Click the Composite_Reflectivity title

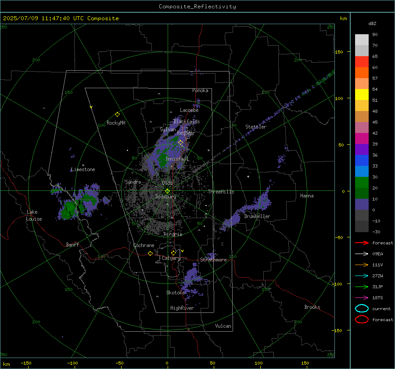coord(197,7)
